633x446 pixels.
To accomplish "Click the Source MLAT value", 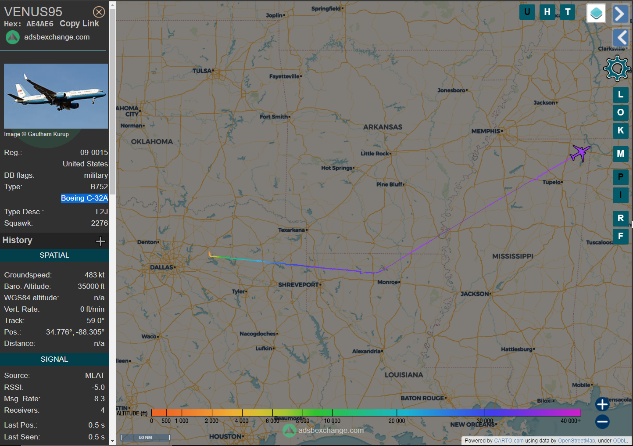I will point(95,376).
